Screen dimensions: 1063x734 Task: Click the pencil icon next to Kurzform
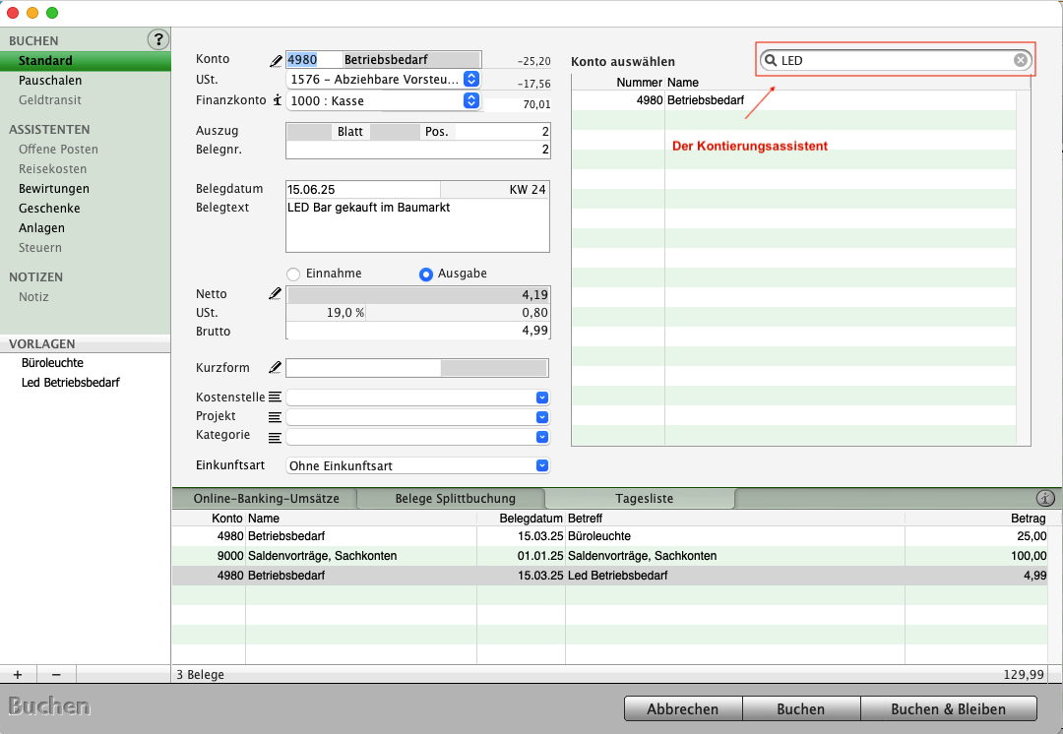click(x=276, y=368)
